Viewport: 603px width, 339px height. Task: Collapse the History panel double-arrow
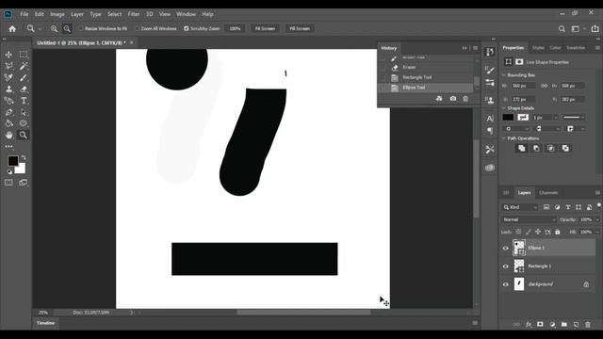pos(464,48)
